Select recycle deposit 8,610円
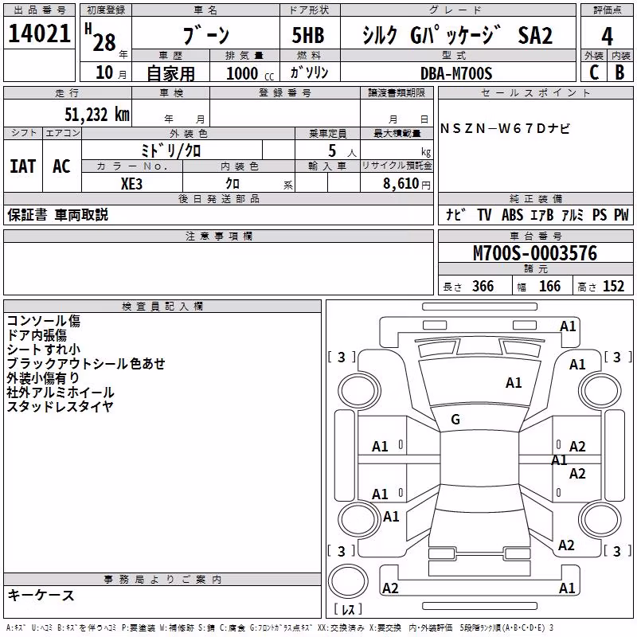This screenshot has height=637, width=637. [x=407, y=184]
